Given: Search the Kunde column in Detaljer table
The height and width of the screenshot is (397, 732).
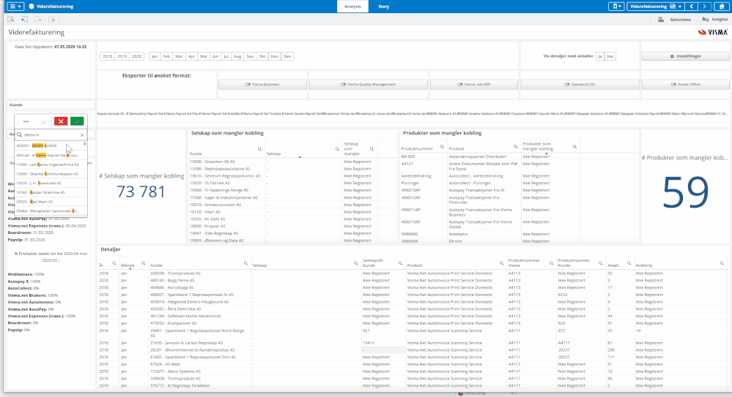Looking at the screenshot, I should (245, 263).
